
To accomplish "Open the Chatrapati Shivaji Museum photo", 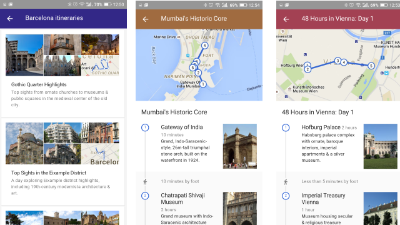I will pos(240,208).
